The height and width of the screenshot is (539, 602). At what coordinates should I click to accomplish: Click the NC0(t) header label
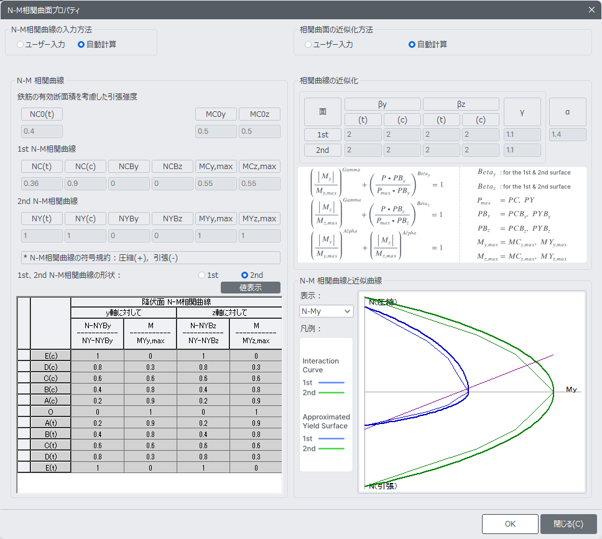click(42, 114)
